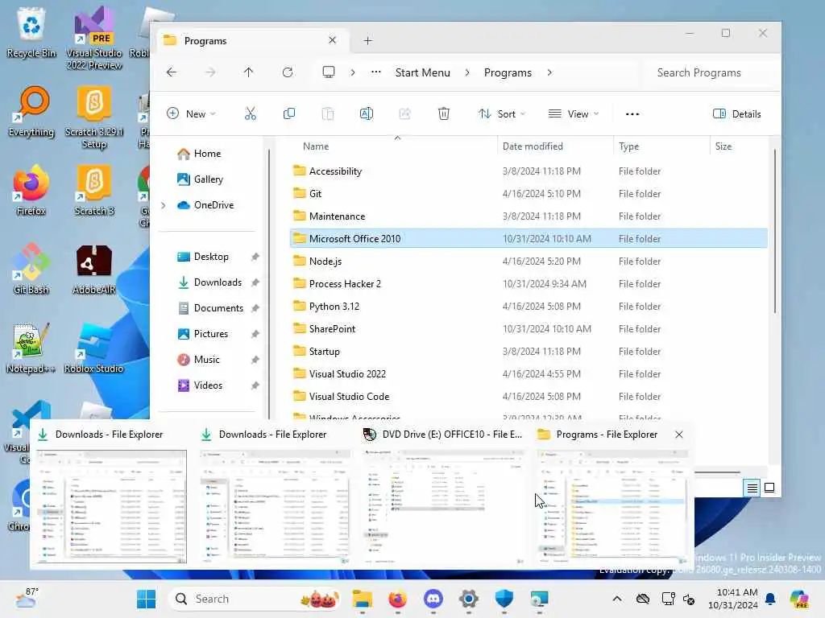The height and width of the screenshot is (618, 825).
Task: Expand chevron after Programs in address bar
Action: [x=549, y=72]
